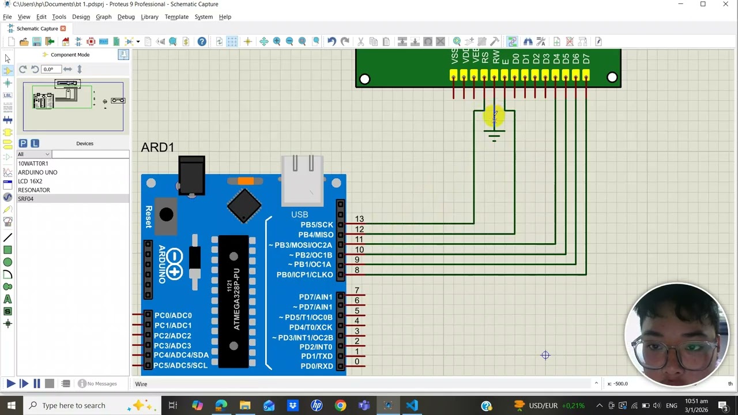Select RESONATOR in the device list

(x=73, y=190)
